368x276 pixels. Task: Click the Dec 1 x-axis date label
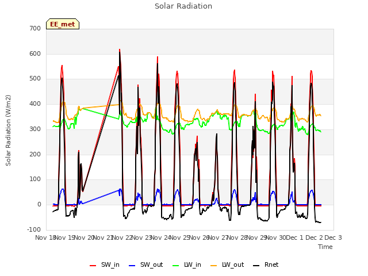pyautogui.click(x=295, y=237)
